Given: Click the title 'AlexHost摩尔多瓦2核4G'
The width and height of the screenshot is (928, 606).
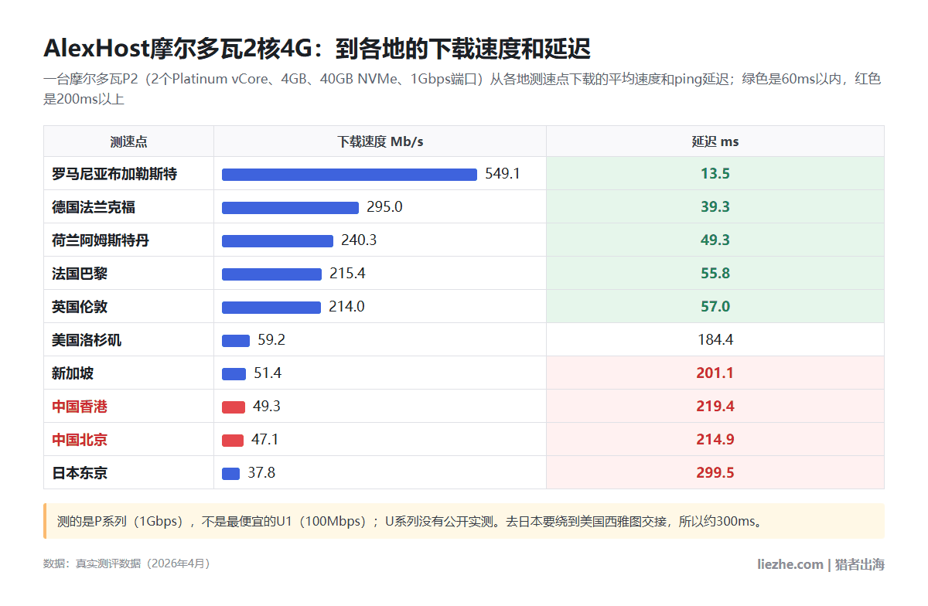Looking at the screenshot, I should 178,48.
